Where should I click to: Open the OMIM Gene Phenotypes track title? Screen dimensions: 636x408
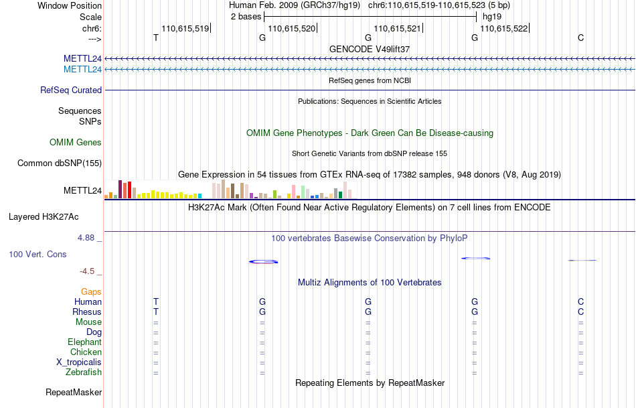[370, 133]
